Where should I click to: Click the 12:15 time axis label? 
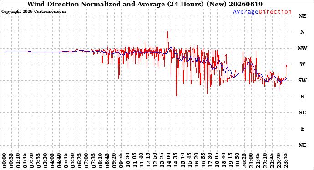pos(148,161)
